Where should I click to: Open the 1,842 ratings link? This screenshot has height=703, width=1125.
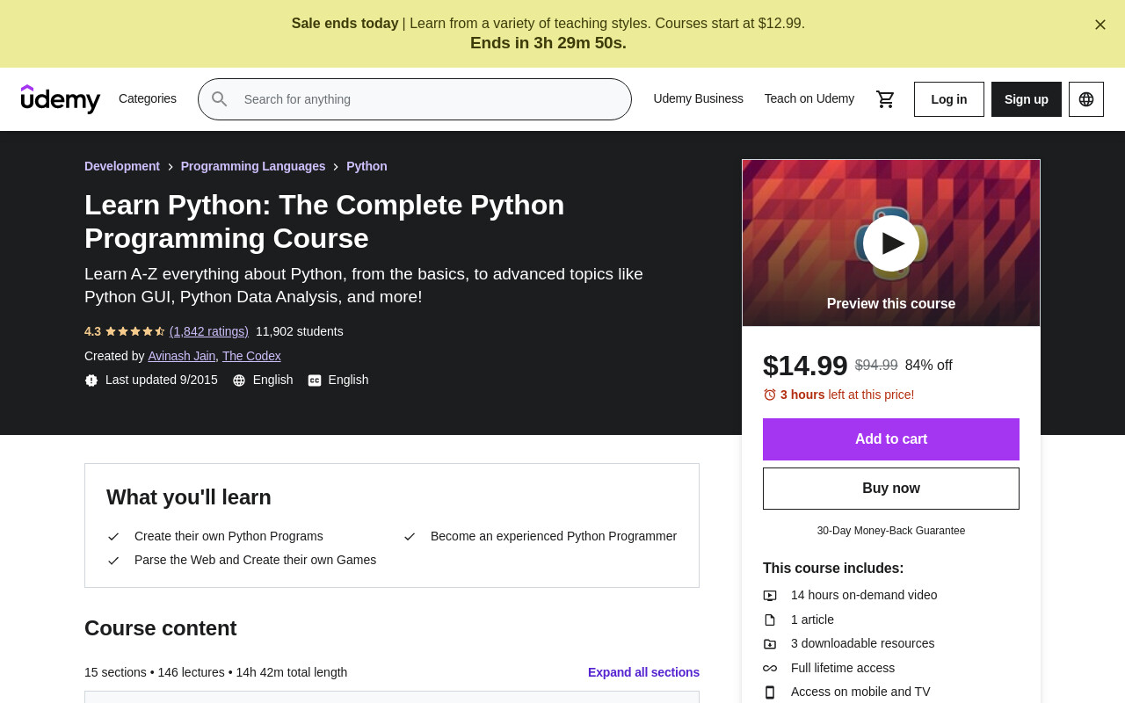[209, 331]
